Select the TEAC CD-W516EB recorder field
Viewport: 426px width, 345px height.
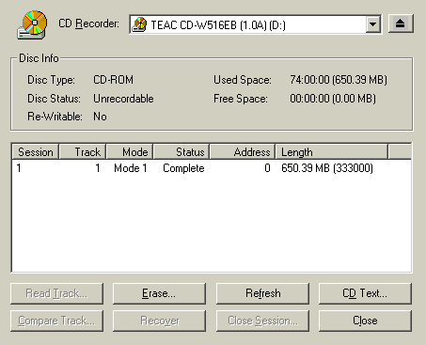(x=255, y=24)
